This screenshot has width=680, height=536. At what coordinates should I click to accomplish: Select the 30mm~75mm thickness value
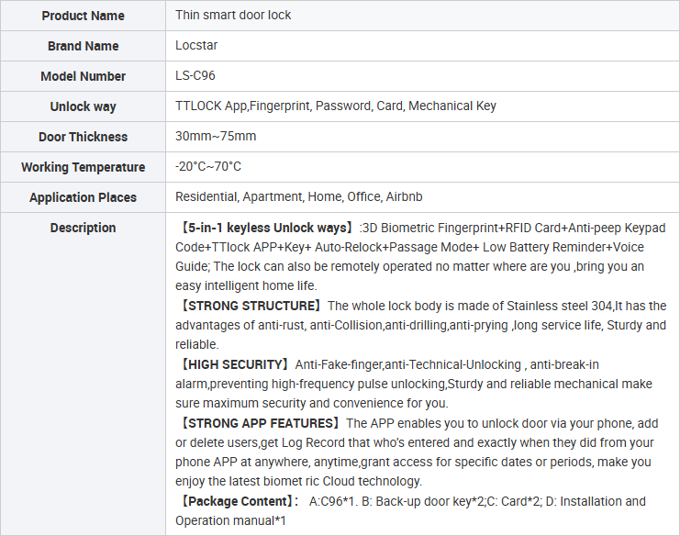[216, 136]
